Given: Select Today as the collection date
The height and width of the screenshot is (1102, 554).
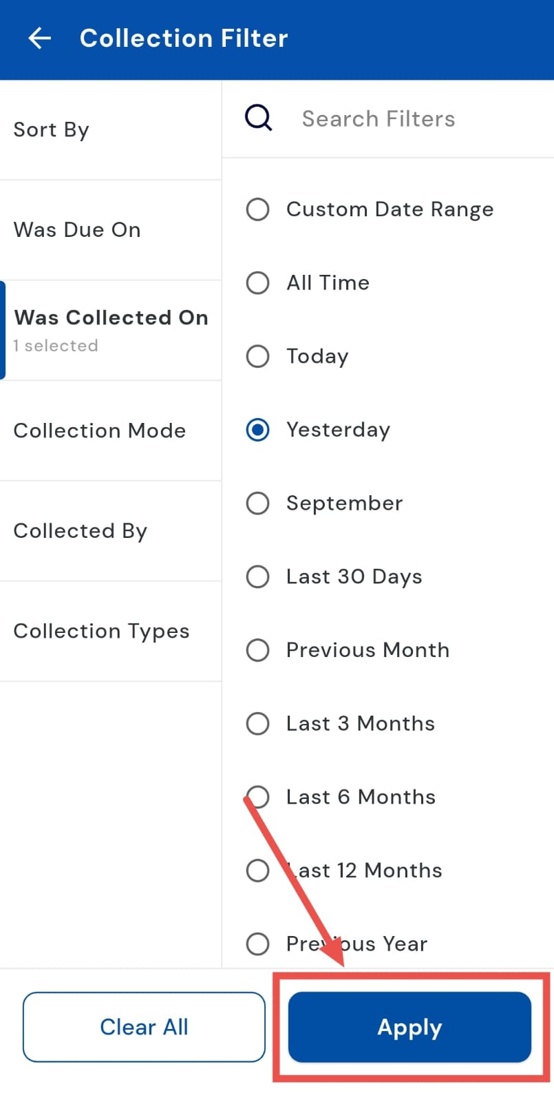Looking at the screenshot, I should point(258,356).
